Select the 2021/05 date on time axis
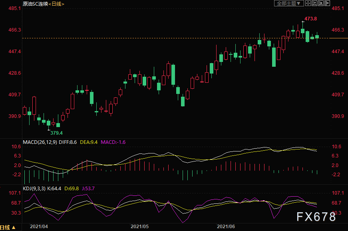Image resolution: width=348 pixels, height=231 pixels. pos(139,226)
